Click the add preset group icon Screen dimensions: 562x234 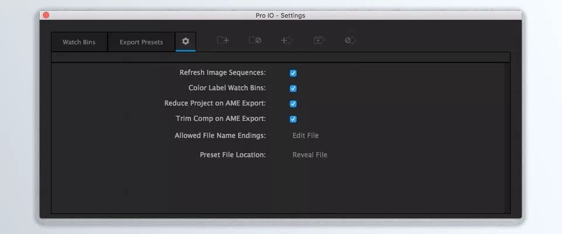click(320, 40)
